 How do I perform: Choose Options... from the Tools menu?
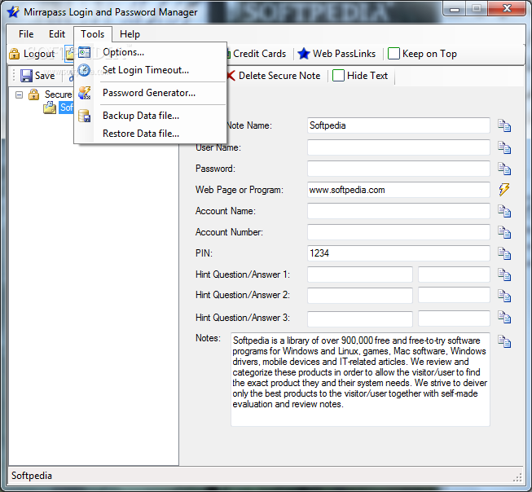pos(150,52)
